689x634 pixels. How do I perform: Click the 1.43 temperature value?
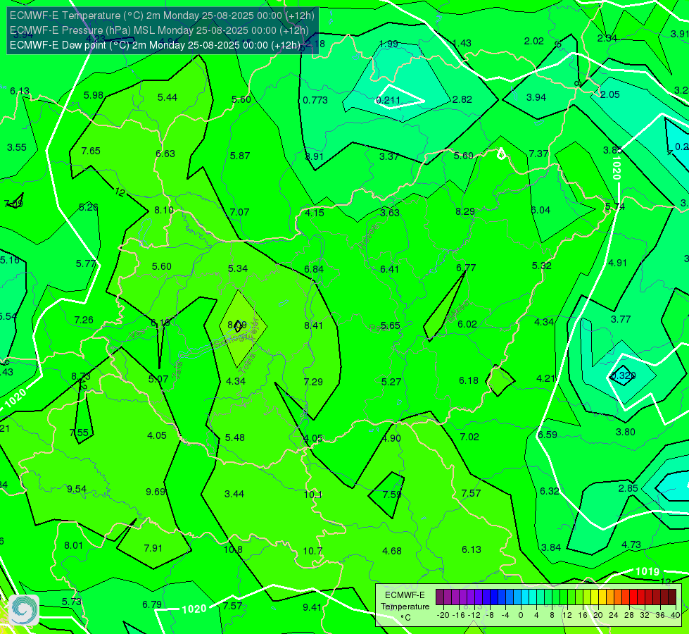tap(462, 43)
